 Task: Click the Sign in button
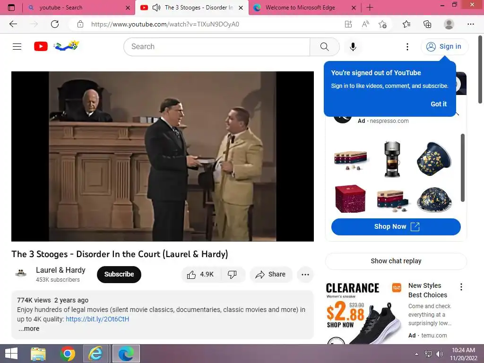tap(444, 47)
